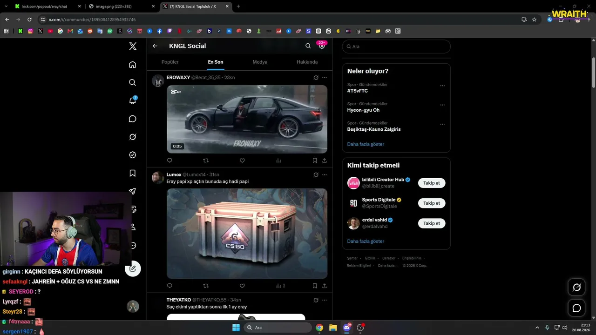Open Bookmarks from the X left sidebar
The width and height of the screenshot is (596, 335).
[133, 173]
